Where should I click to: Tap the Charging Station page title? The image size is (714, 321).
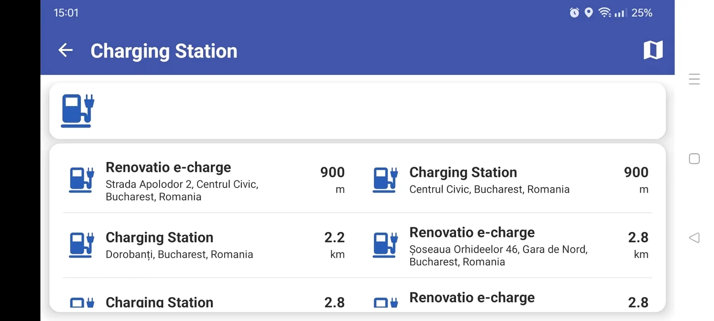click(x=164, y=50)
